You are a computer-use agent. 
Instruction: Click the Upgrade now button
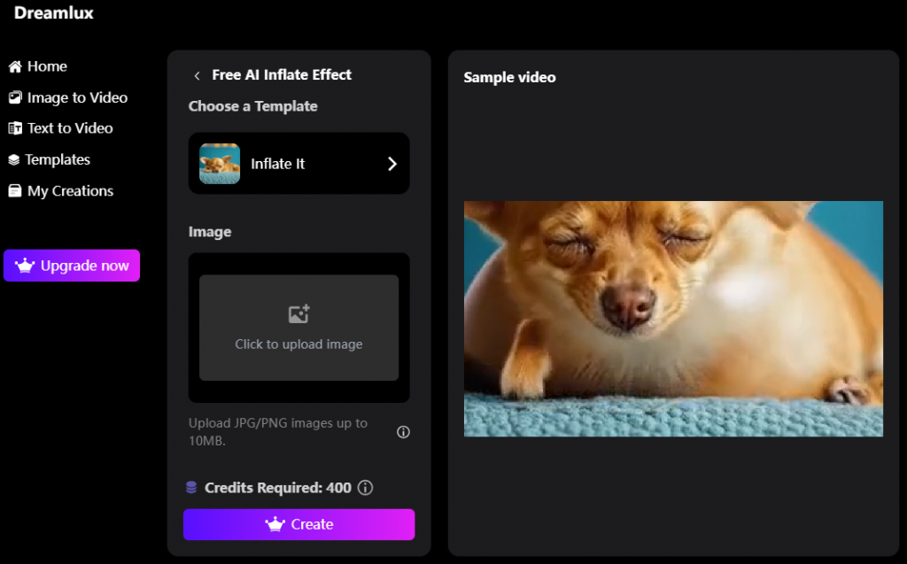tap(72, 265)
